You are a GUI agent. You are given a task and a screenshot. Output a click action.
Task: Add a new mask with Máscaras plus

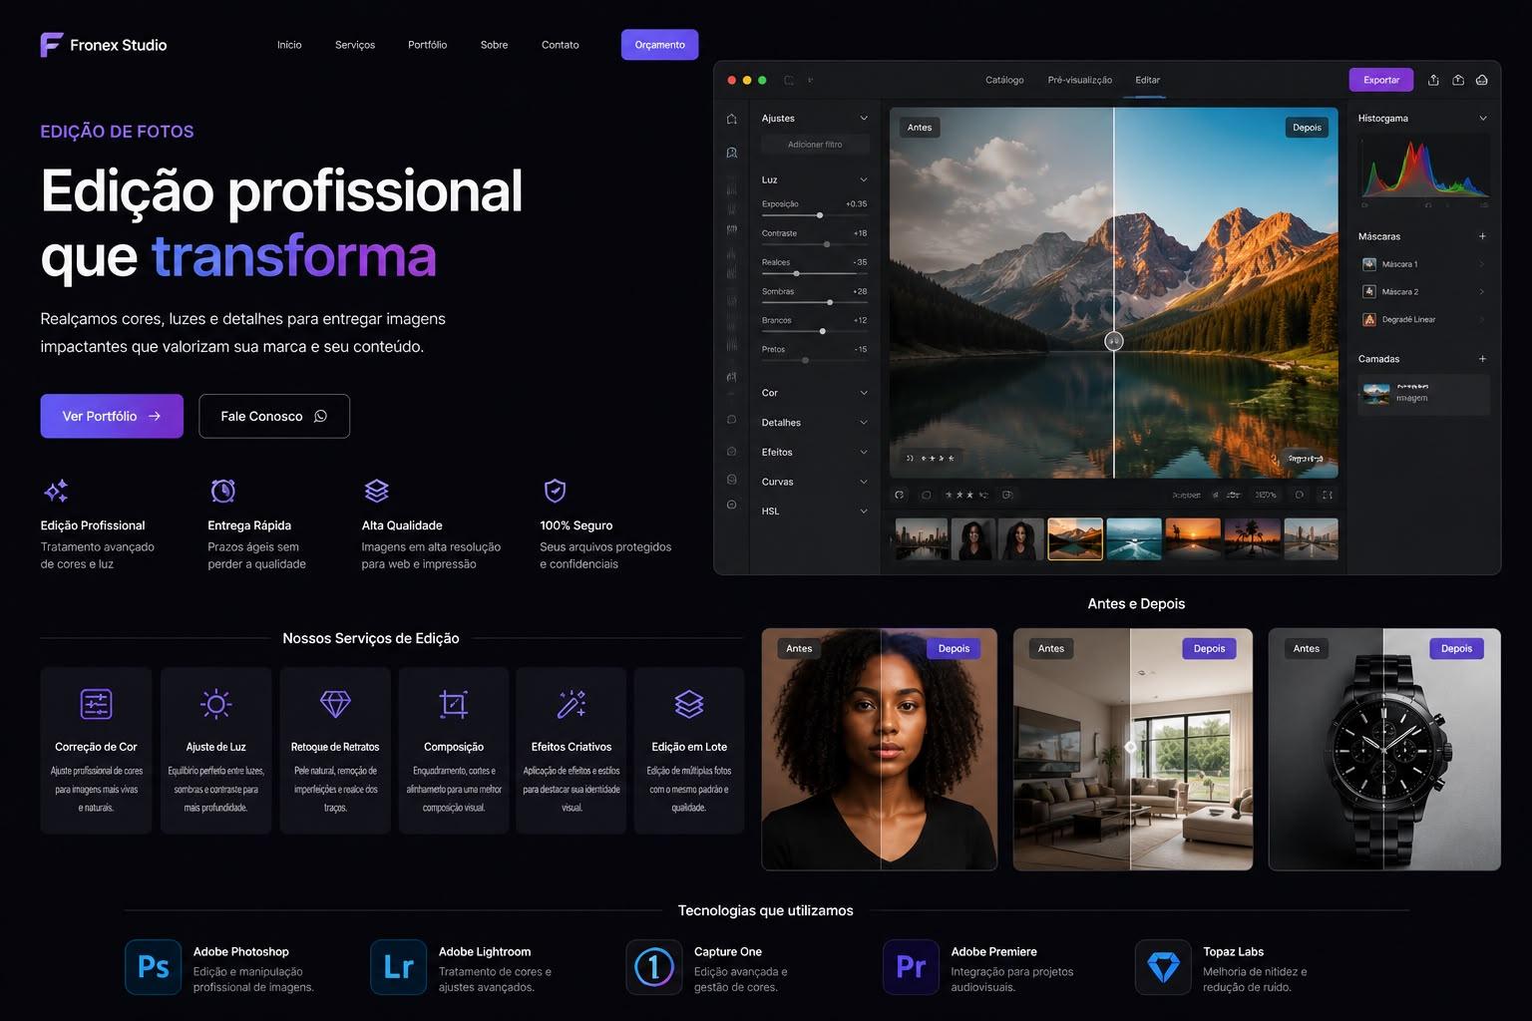(x=1482, y=236)
